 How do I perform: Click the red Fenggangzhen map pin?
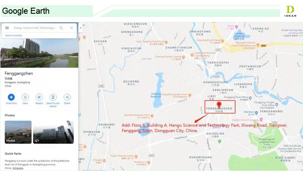[x=219, y=105]
